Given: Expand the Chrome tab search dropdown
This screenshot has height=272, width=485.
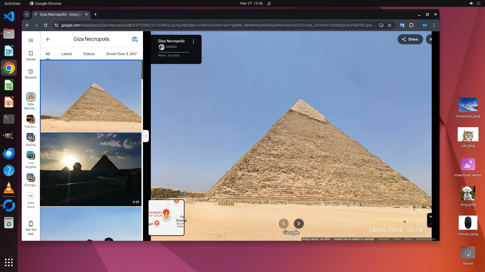Looking at the screenshot, I should click(27, 14).
